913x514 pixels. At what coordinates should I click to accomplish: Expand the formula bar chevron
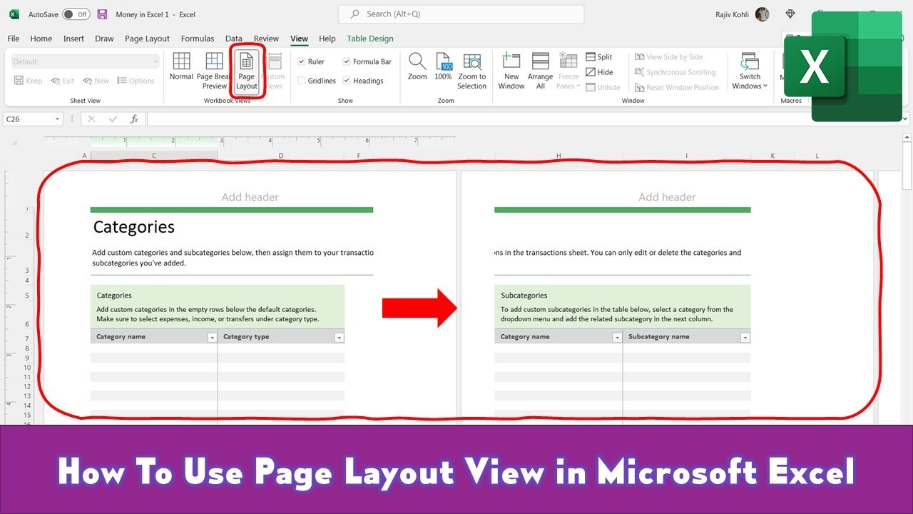click(x=906, y=119)
